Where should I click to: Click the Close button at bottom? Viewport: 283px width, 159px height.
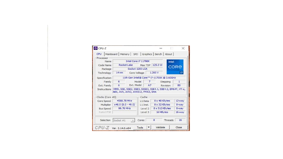tap(179, 127)
